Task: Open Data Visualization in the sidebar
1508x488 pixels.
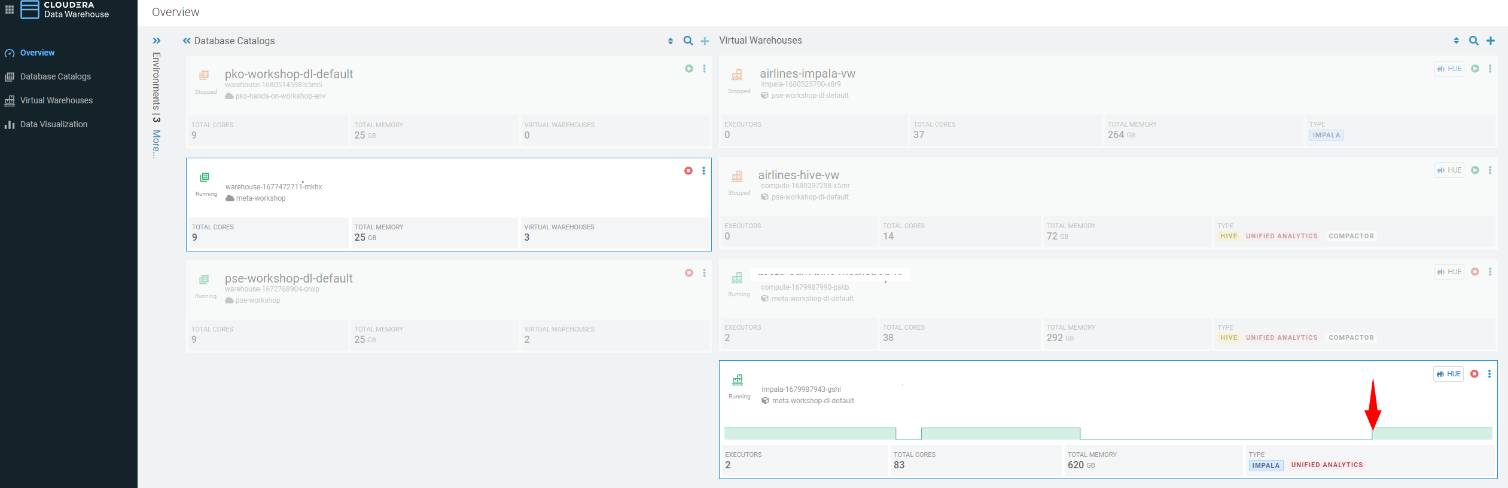Action: (x=54, y=124)
